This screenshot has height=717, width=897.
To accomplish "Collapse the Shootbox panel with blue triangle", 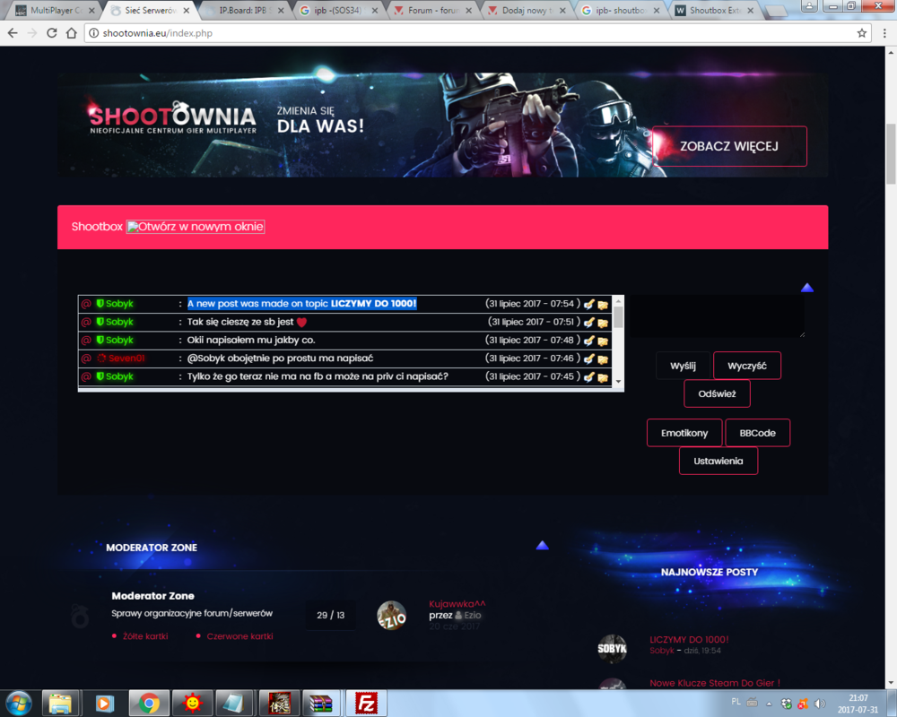I will click(806, 288).
